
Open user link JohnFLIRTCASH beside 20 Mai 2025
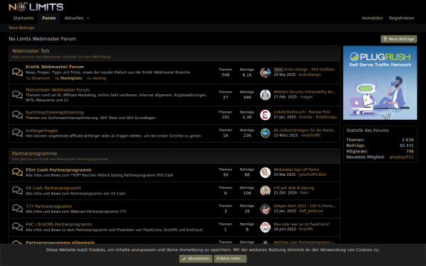pos(312,174)
